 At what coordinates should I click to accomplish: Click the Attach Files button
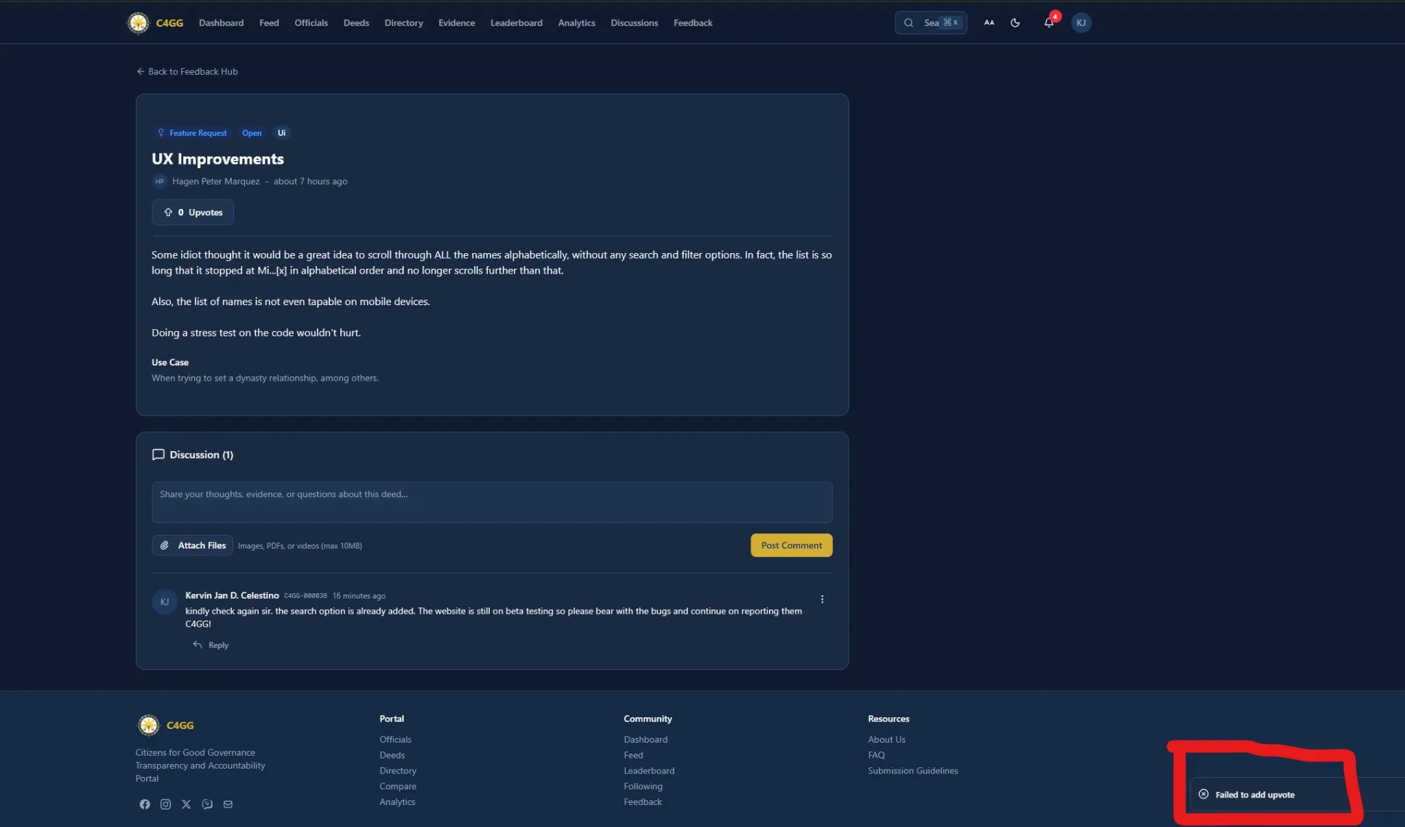193,545
